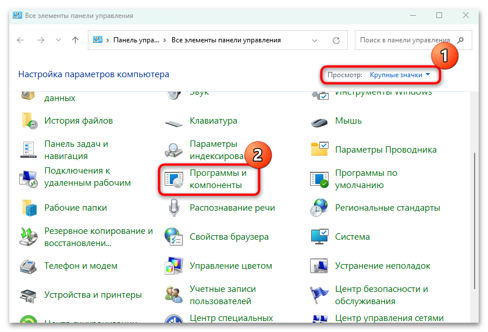Open the Мышь mouse icon
The image size is (488, 332).
(319, 122)
